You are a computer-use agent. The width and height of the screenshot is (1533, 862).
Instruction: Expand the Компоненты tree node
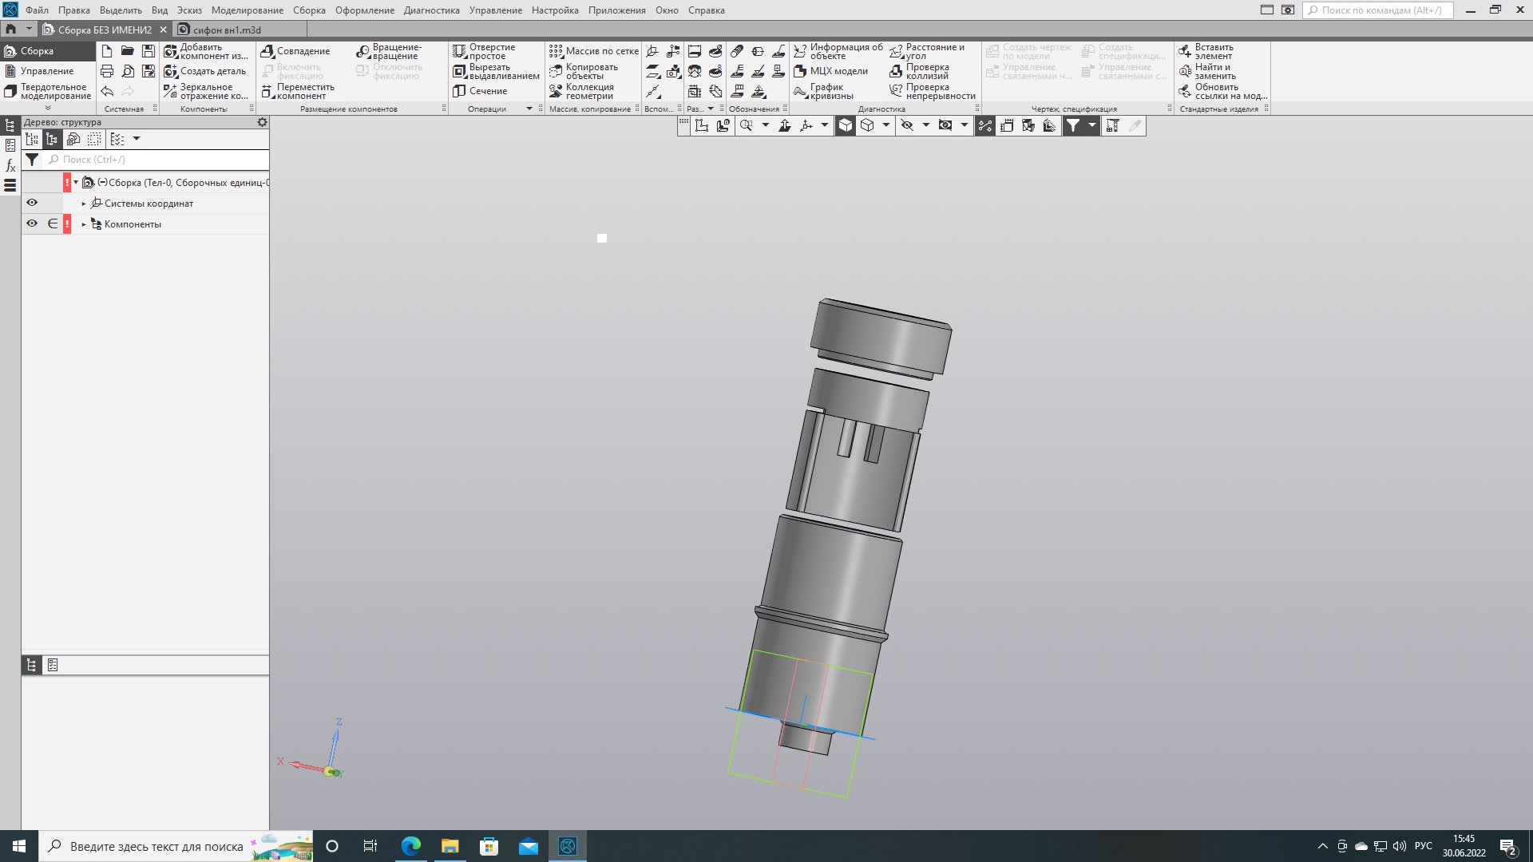pos(84,224)
